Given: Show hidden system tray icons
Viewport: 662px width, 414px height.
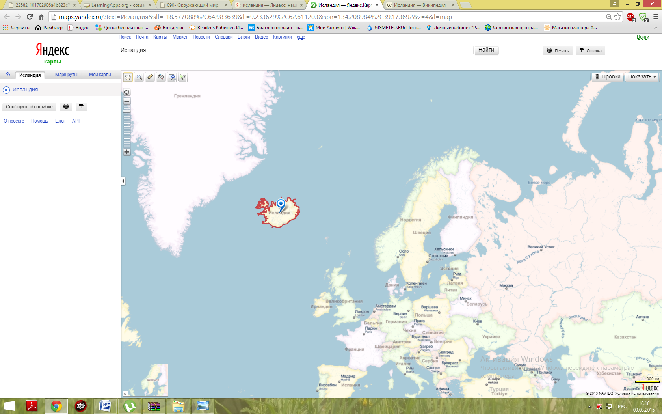Looking at the screenshot, I should coord(589,407).
